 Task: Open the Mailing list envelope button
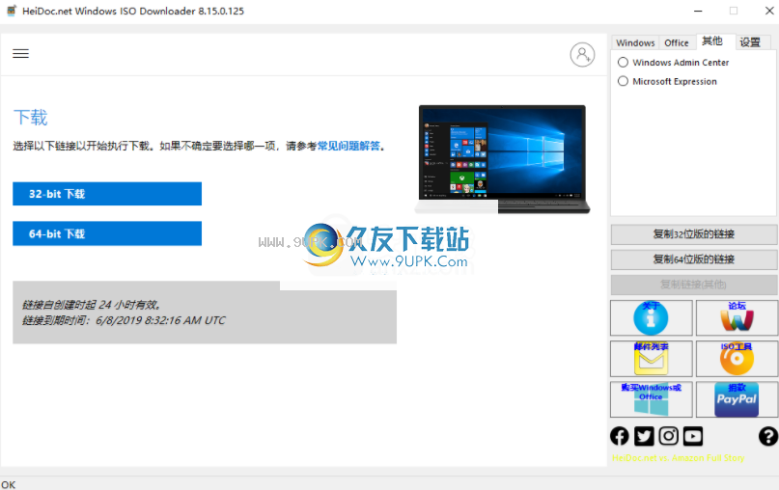click(x=651, y=359)
